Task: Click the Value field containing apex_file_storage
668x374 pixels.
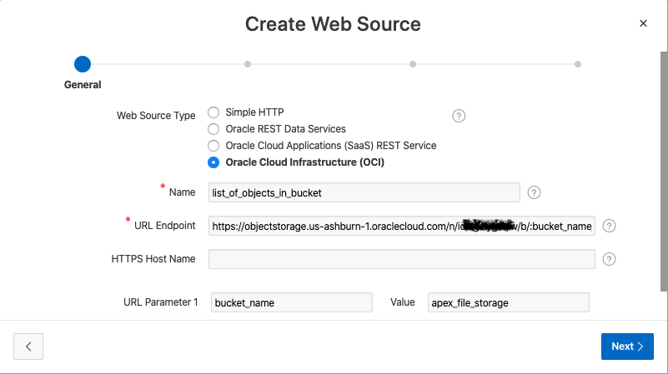Action: coord(508,302)
